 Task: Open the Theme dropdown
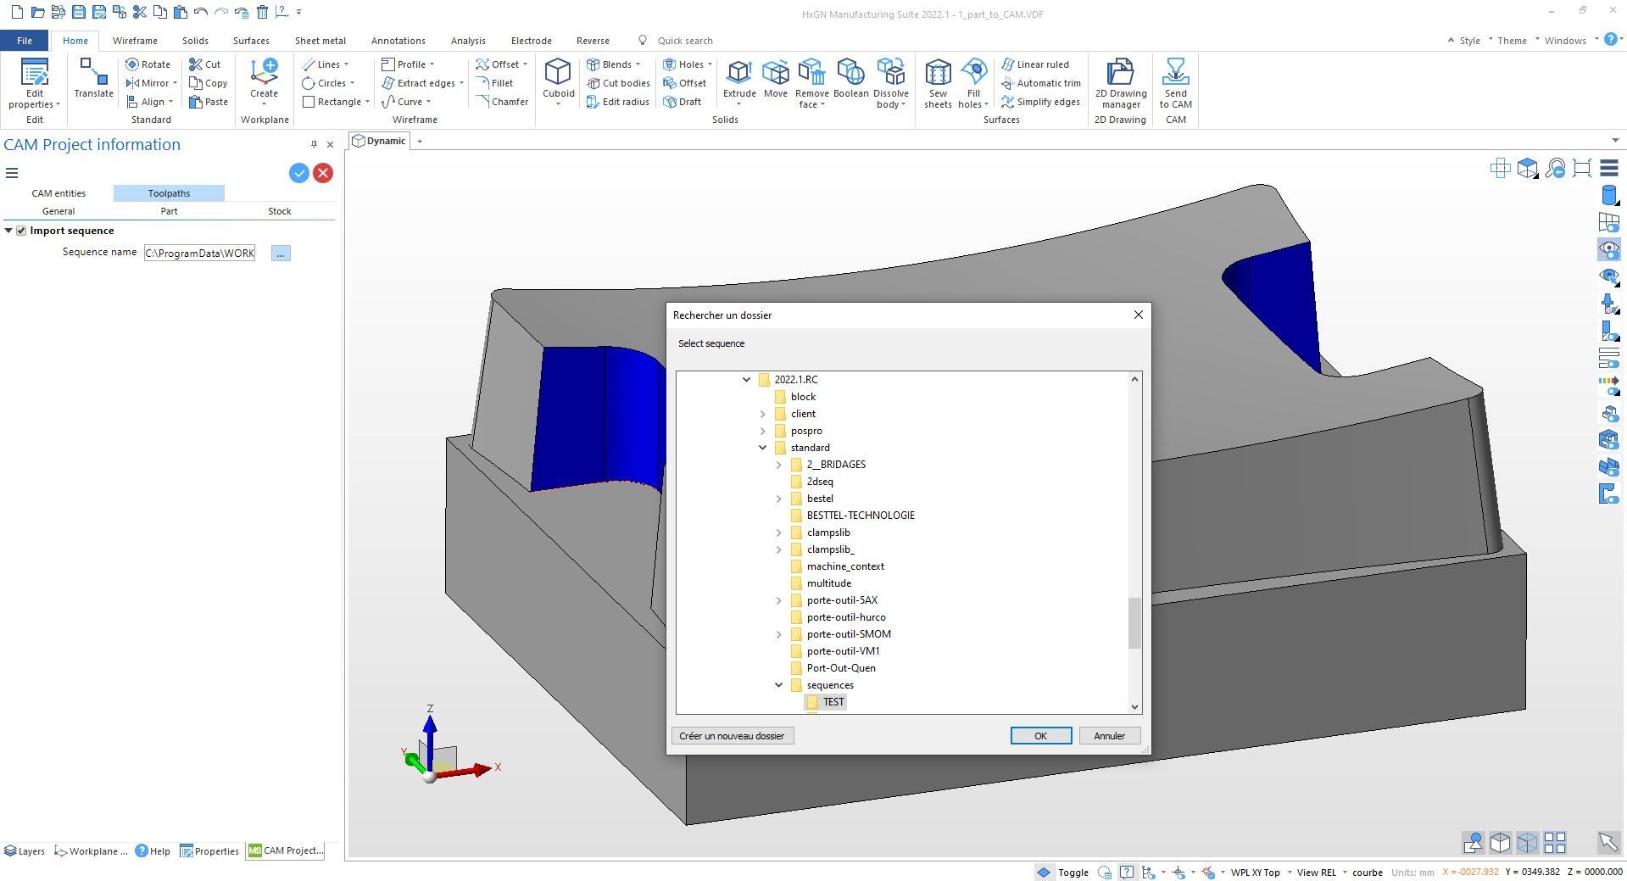1516,41
